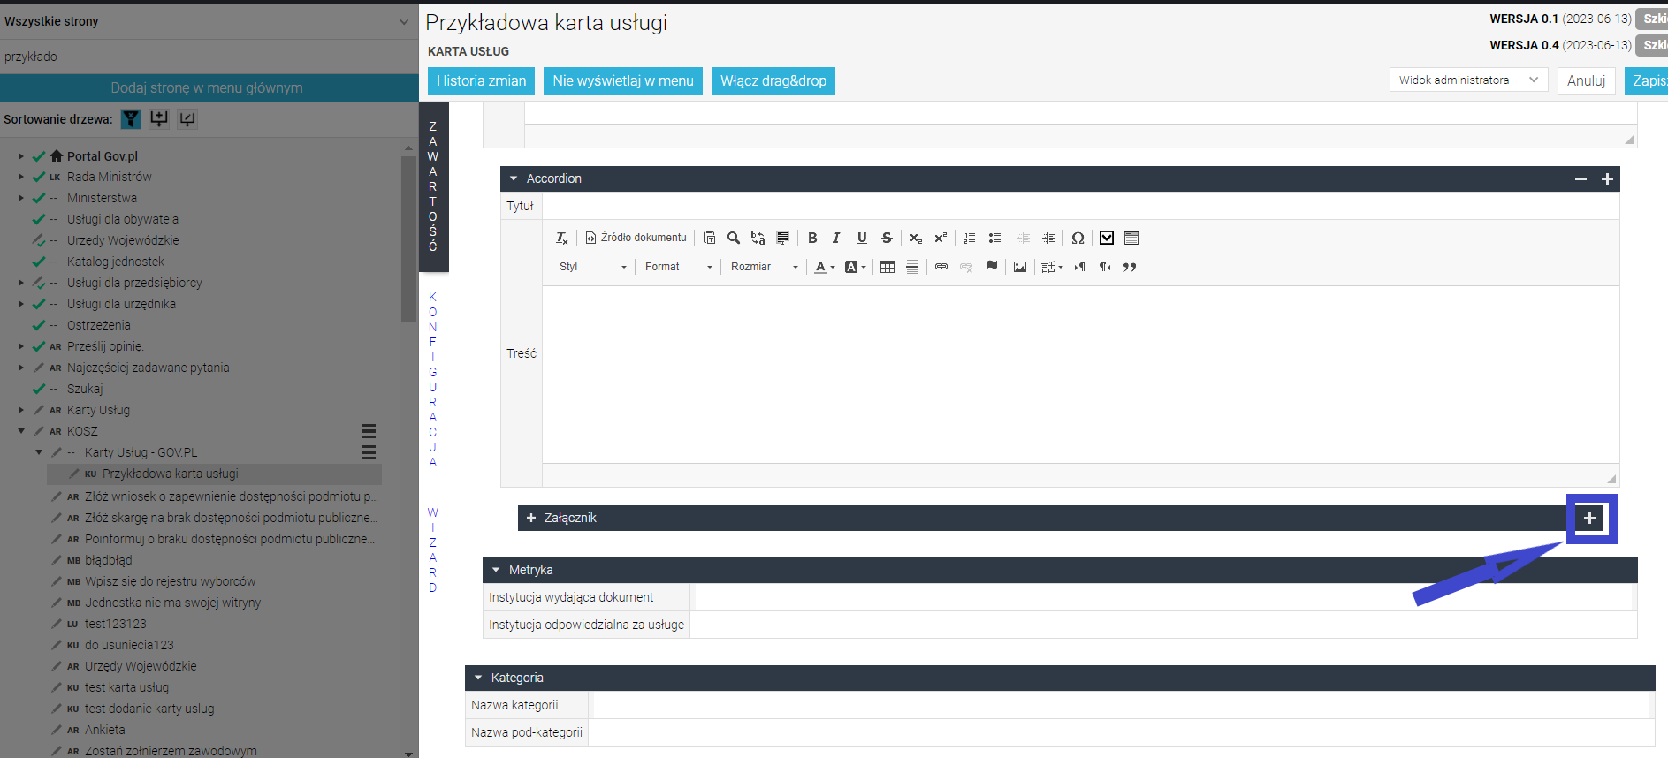Insert an image into content
Image resolution: width=1668 pixels, height=758 pixels.
tap(1020, 267)
